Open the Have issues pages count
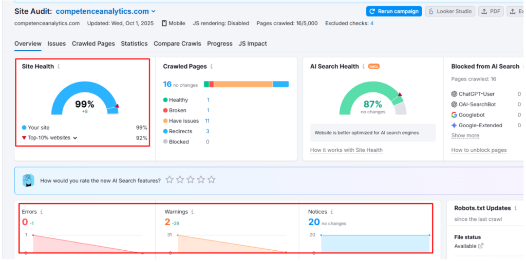The height and width of the screenshot is (262, 526). pyautogui.click(x=208, y=120)
